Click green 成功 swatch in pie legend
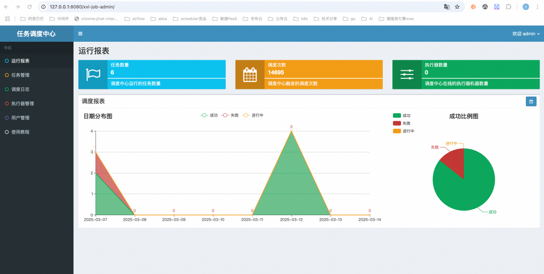Image resolution: width=544 pixels, height=274 pixels. pyautogui.click(x=397, y=116)
